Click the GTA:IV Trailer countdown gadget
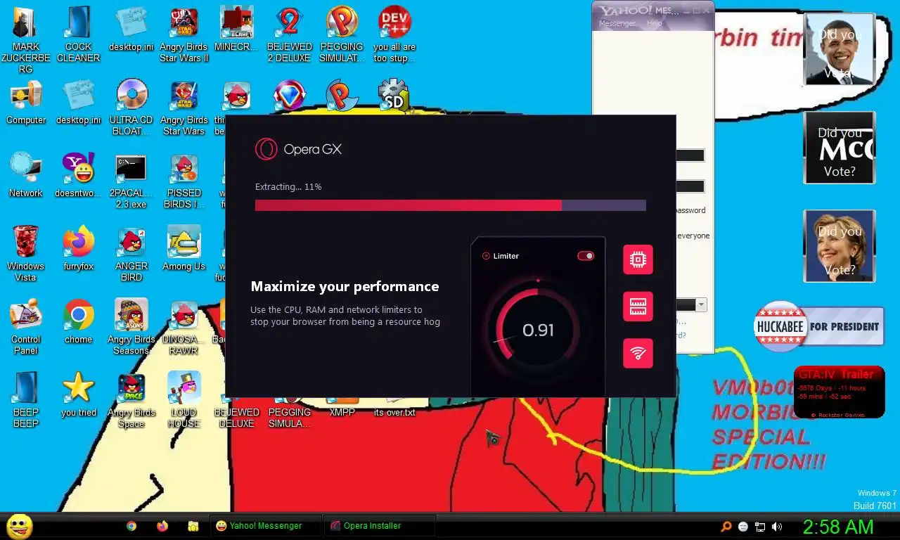 pos(839,392)
